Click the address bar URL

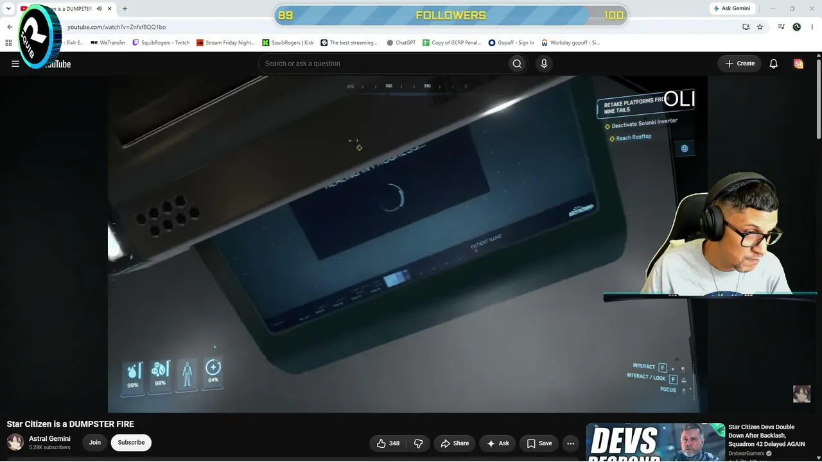[x=117, y=27]
